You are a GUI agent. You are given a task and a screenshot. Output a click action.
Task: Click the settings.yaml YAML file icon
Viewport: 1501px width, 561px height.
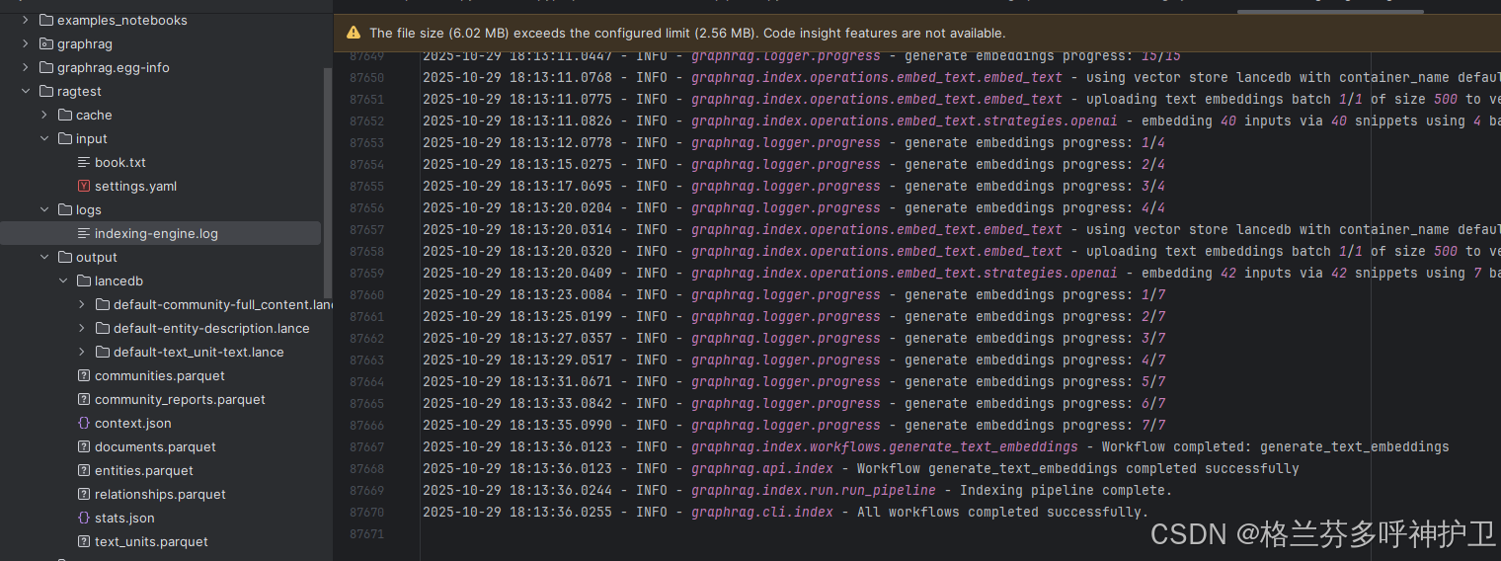click(84, 186)
